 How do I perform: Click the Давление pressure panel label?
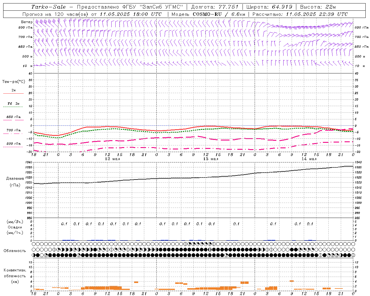15,179
